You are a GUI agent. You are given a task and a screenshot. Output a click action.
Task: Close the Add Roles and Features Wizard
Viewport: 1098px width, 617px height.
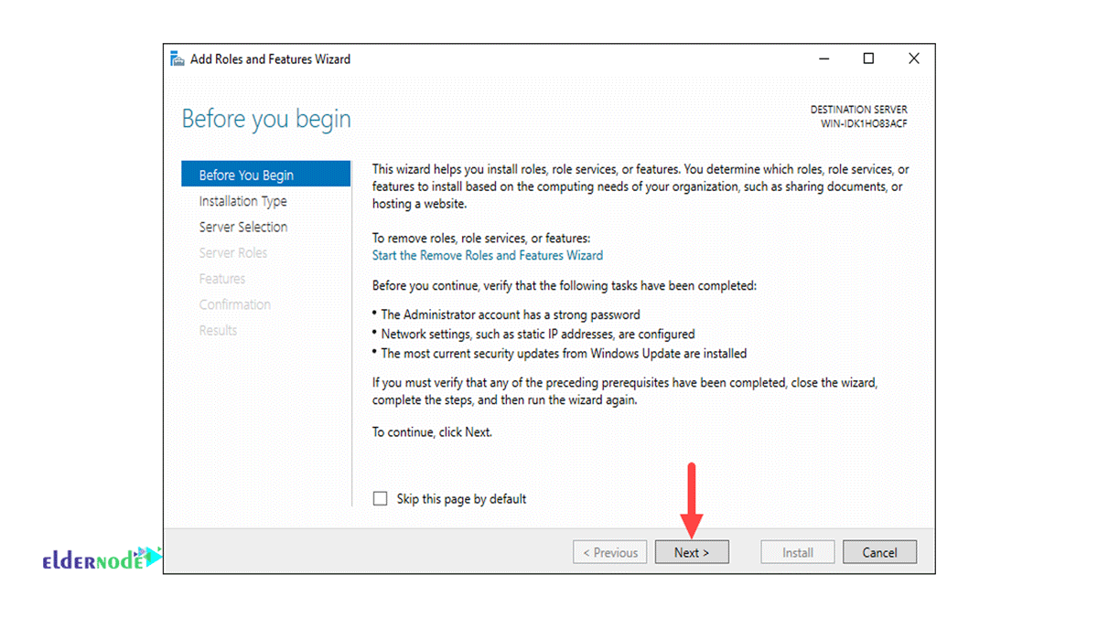tap(913, 59)
